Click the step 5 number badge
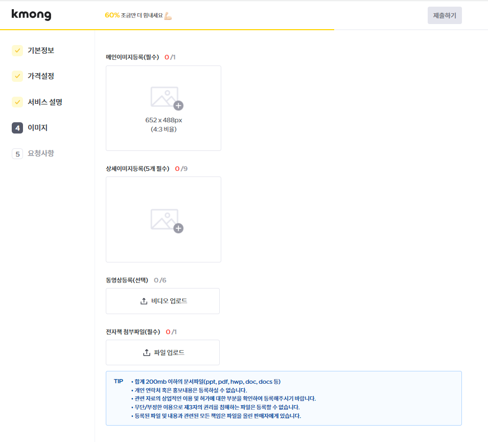This screenshot has width=488, height=442. point(17,154)
